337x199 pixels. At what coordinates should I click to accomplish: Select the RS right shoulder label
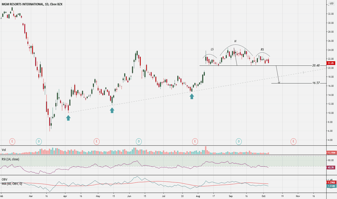coord(262,50)
